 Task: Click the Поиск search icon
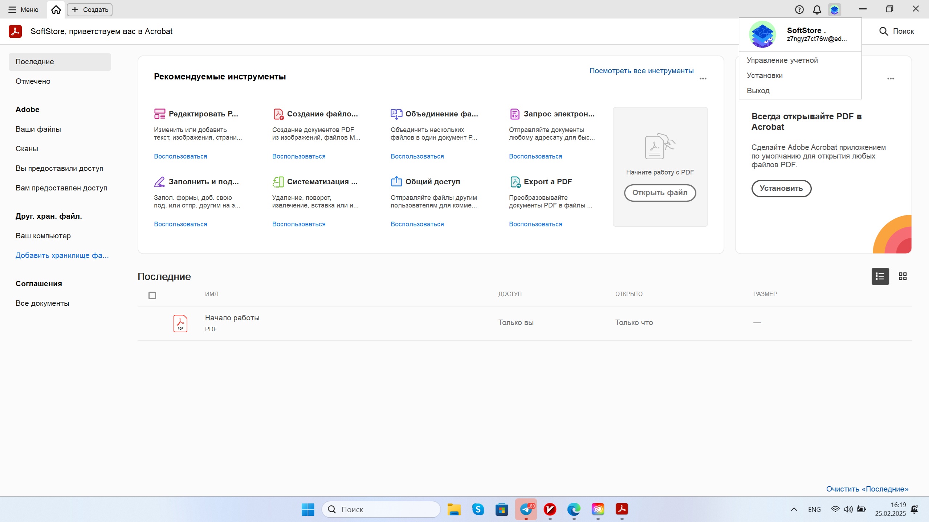(884, 32)
